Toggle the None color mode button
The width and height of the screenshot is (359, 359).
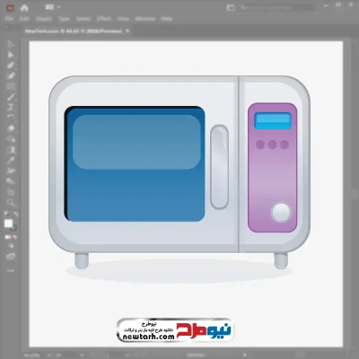pos(15,237)
